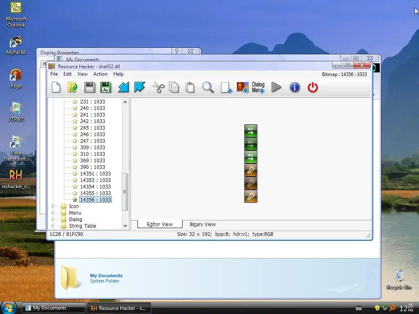Click the blue Info icon
This screenshot has width=419, height=314.
[x=295, y=87]
